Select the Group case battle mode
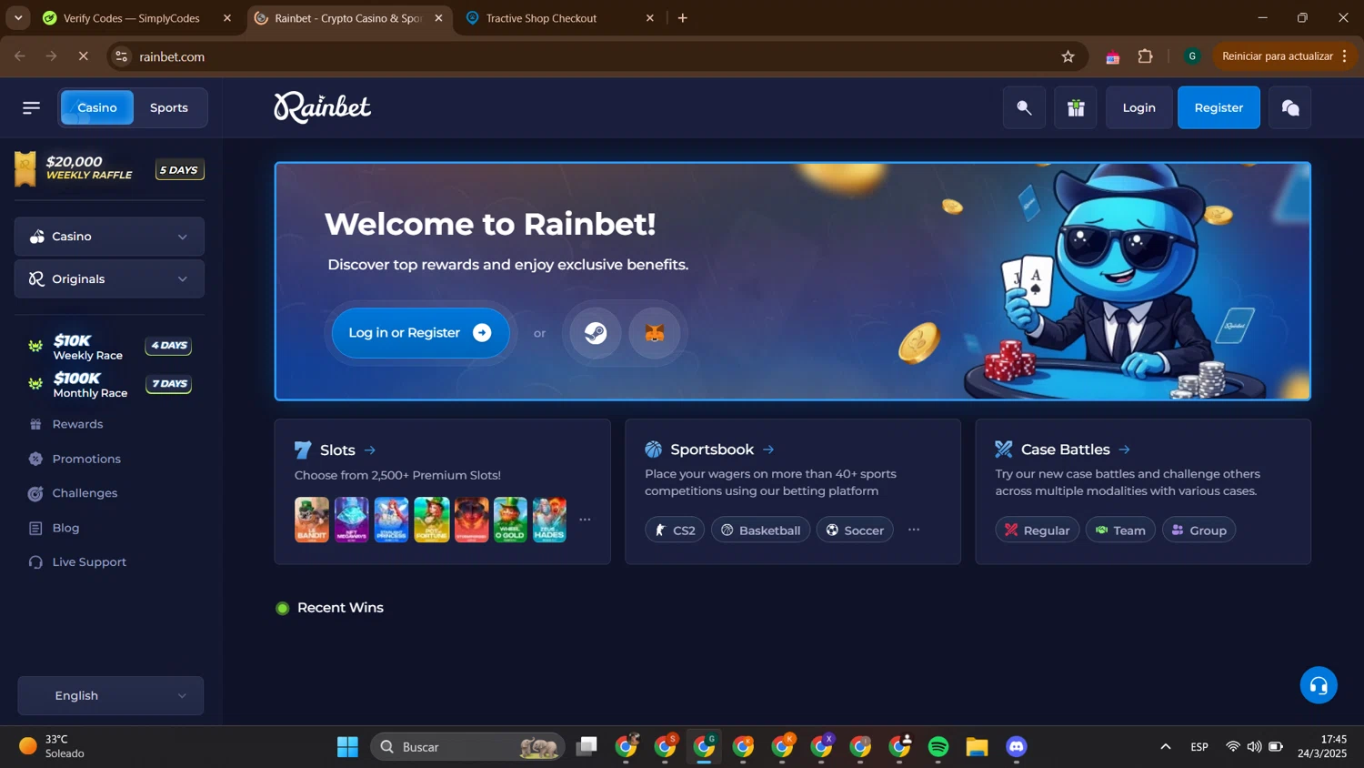 (1199, 531)
